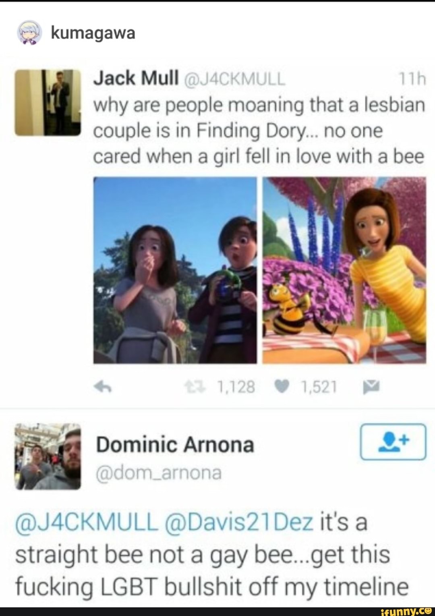Like the tweet with heart icon
435x616 pixels.
click(282, 387)
